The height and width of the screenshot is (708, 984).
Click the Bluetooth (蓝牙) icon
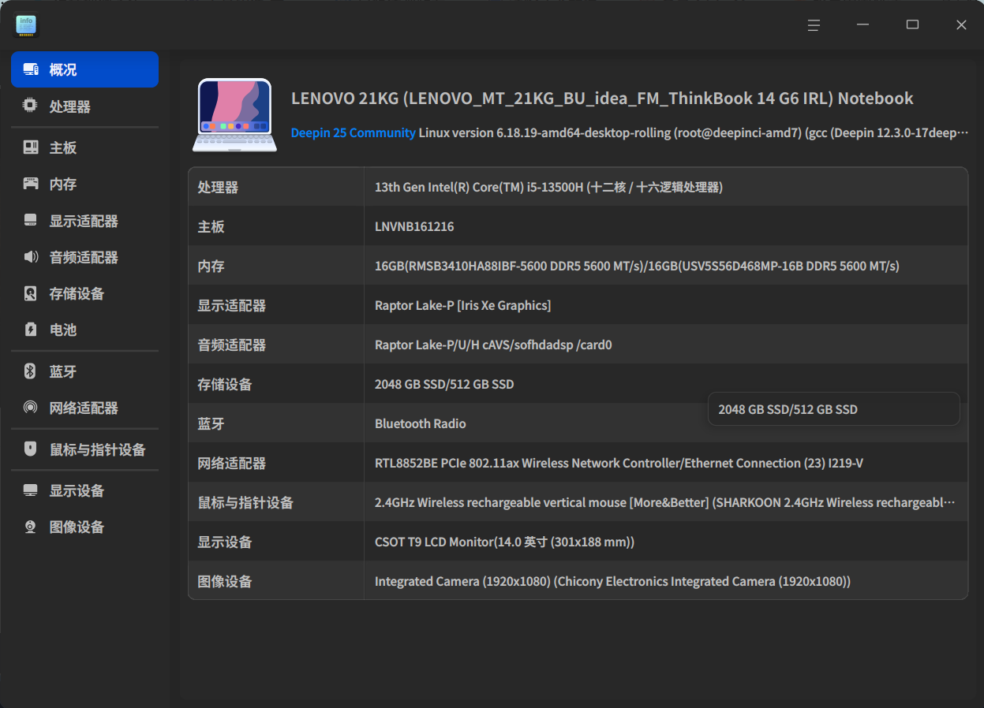(31, 371)
